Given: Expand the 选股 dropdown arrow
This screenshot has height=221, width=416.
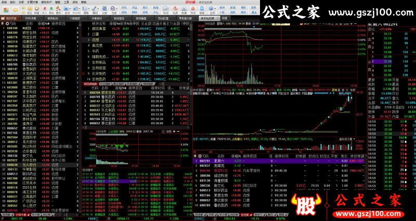Looking at the screenshot, I should (x=116, y=8).
